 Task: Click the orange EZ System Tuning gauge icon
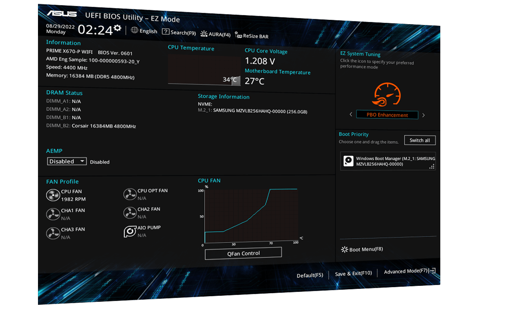[386, 95]
